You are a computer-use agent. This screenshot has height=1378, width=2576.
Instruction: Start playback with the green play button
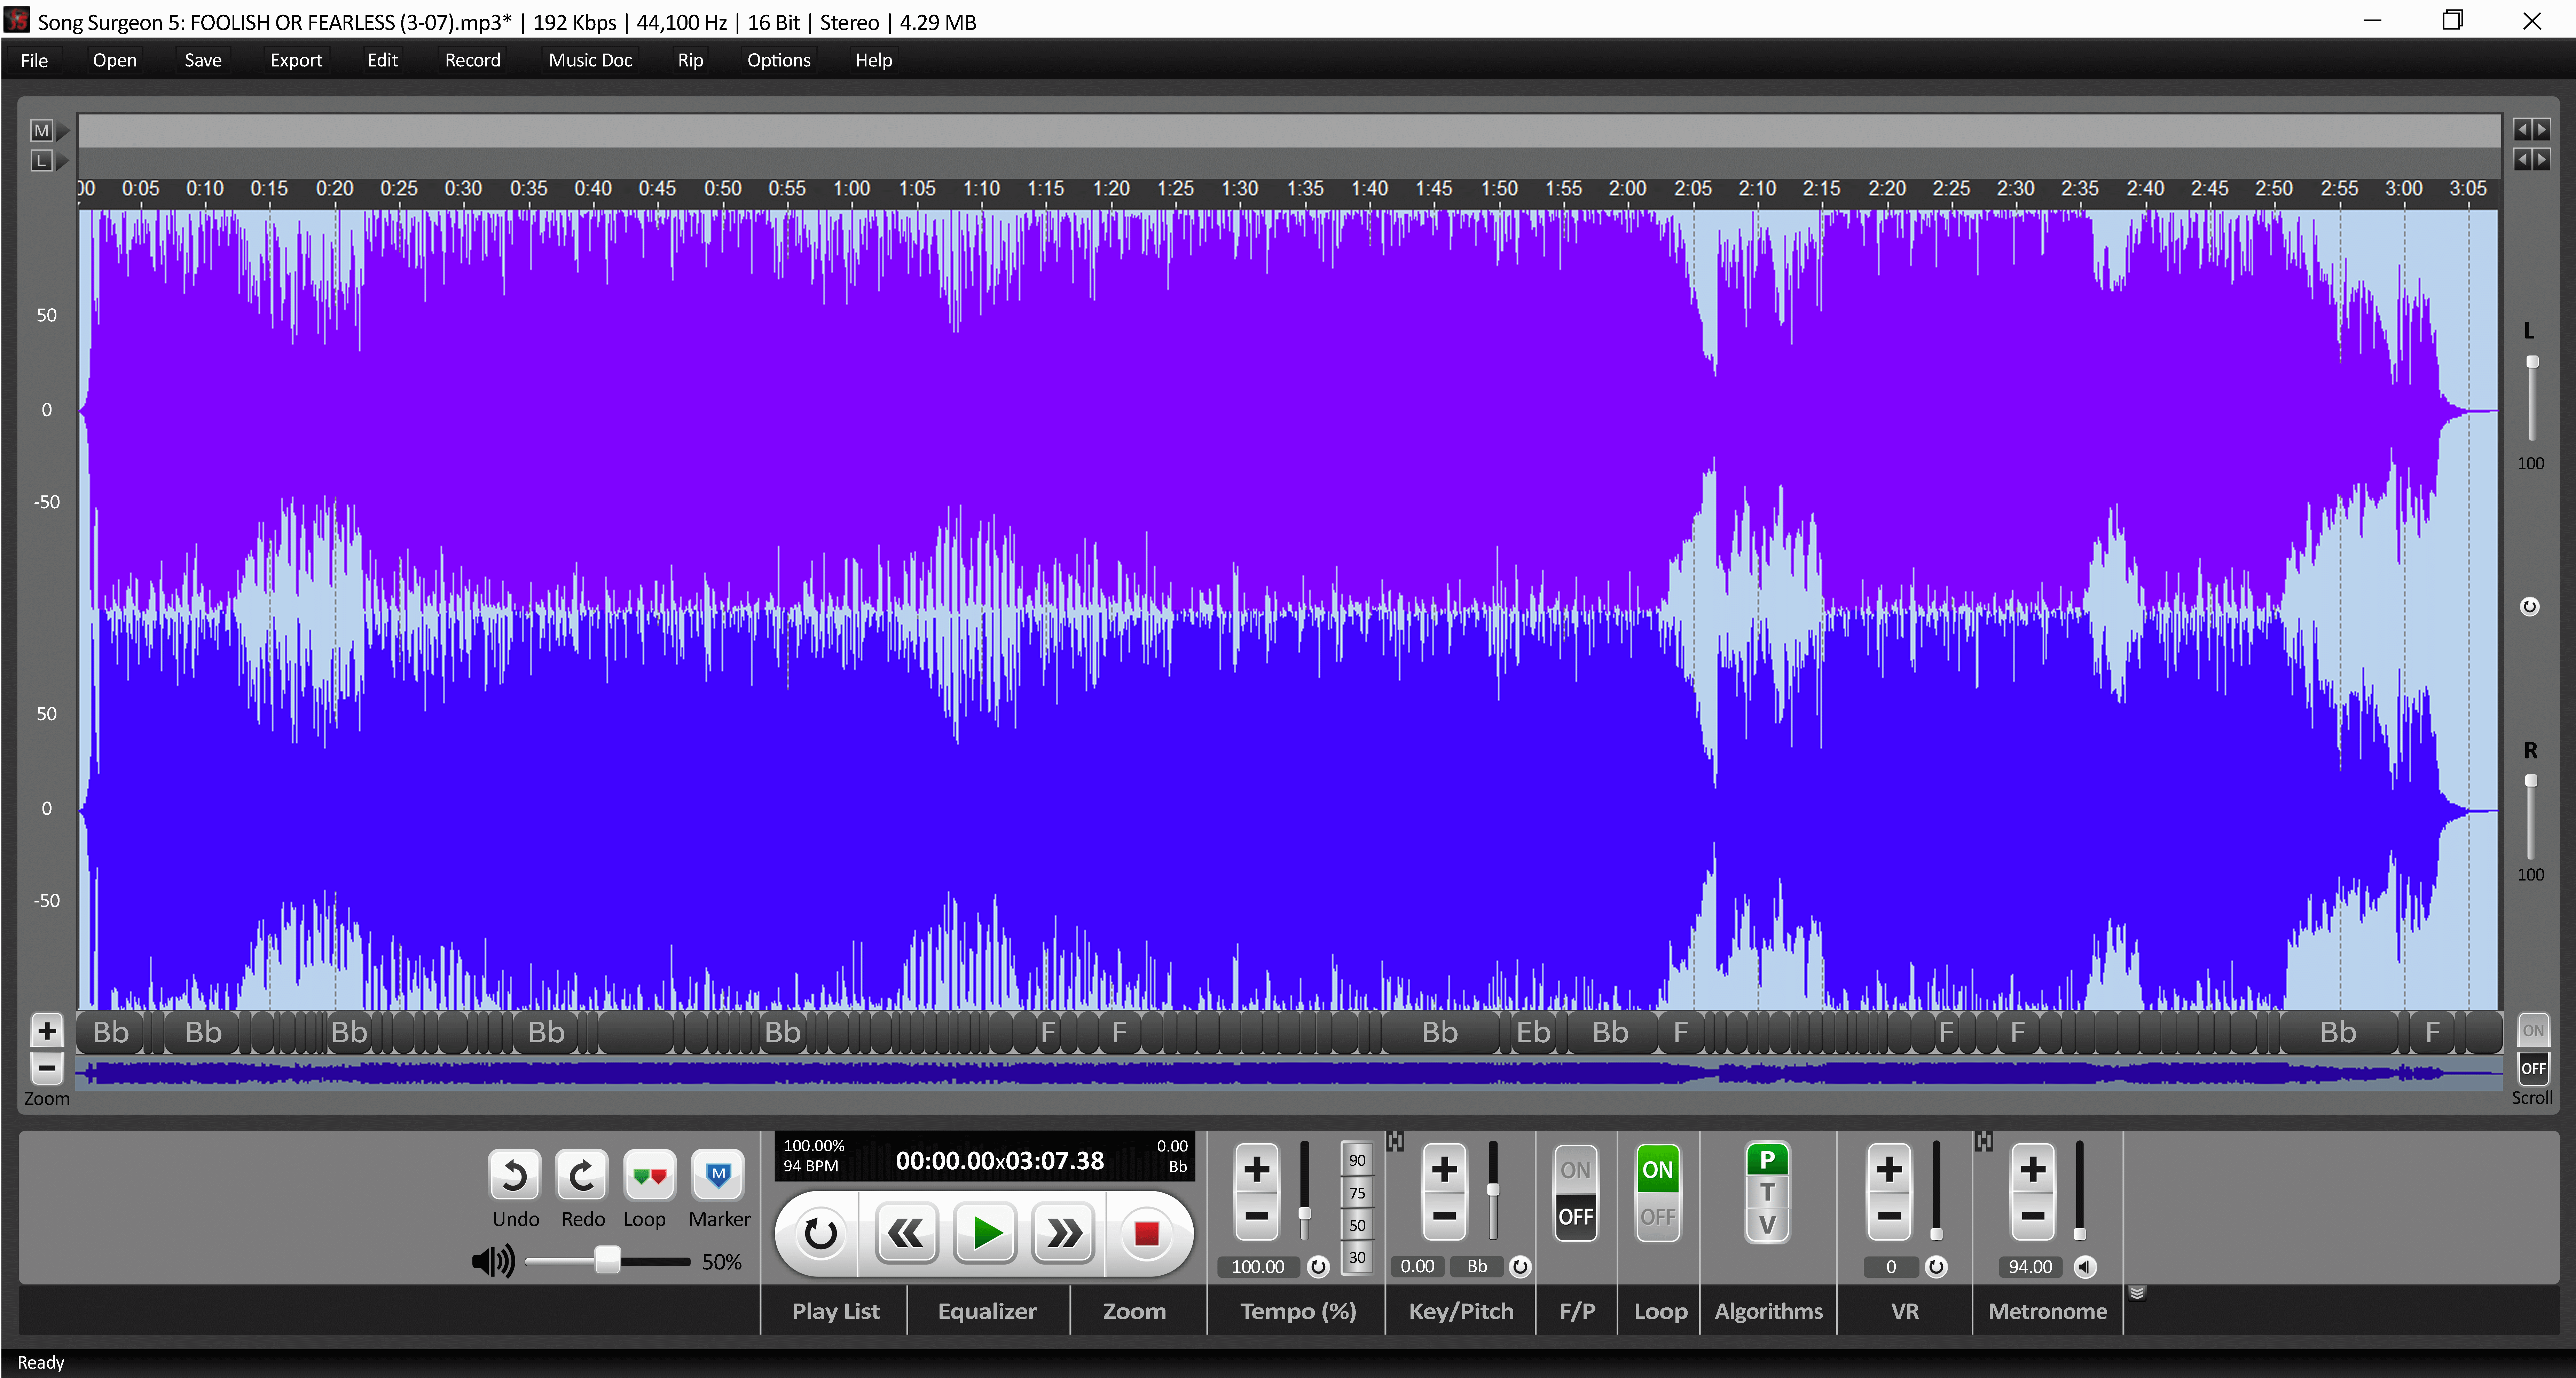(x=985, y=1234)
